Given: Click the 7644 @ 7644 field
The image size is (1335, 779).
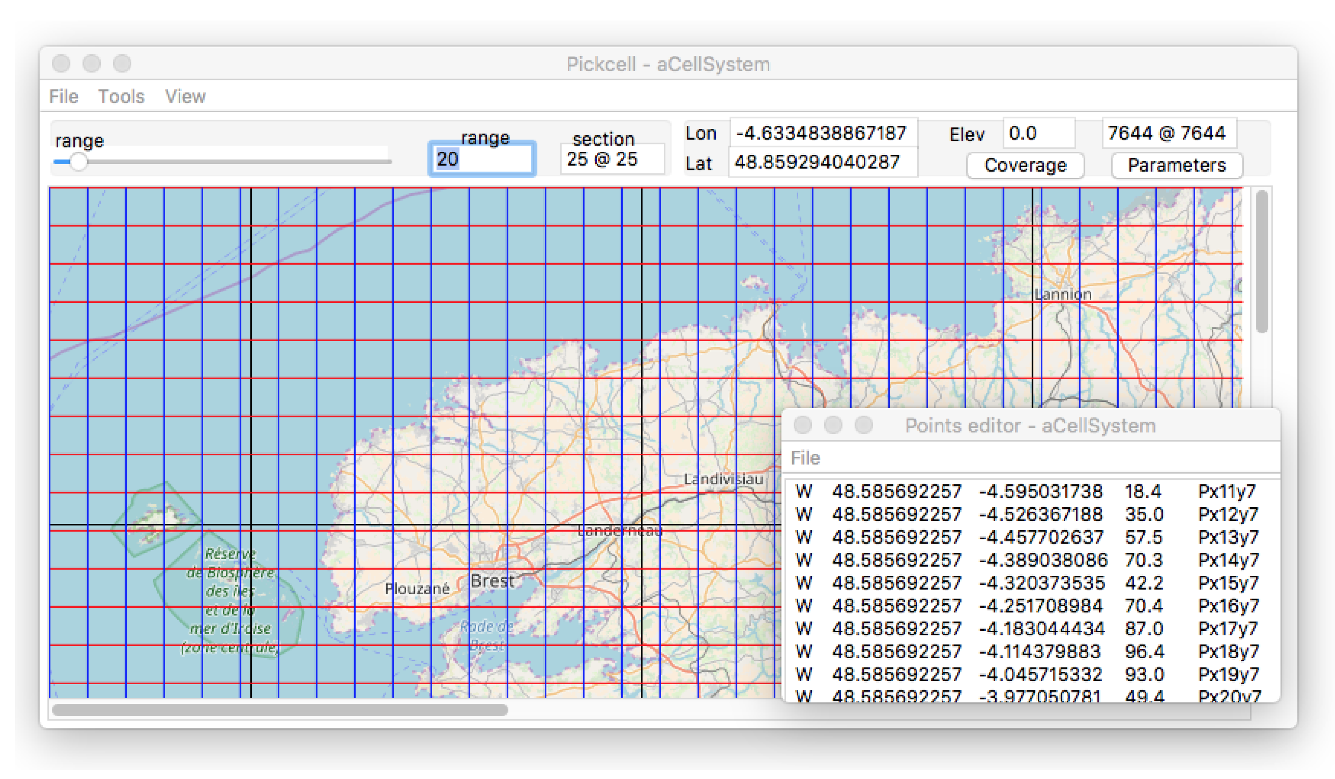Looking at the screenshot, I should [1170, 133].
